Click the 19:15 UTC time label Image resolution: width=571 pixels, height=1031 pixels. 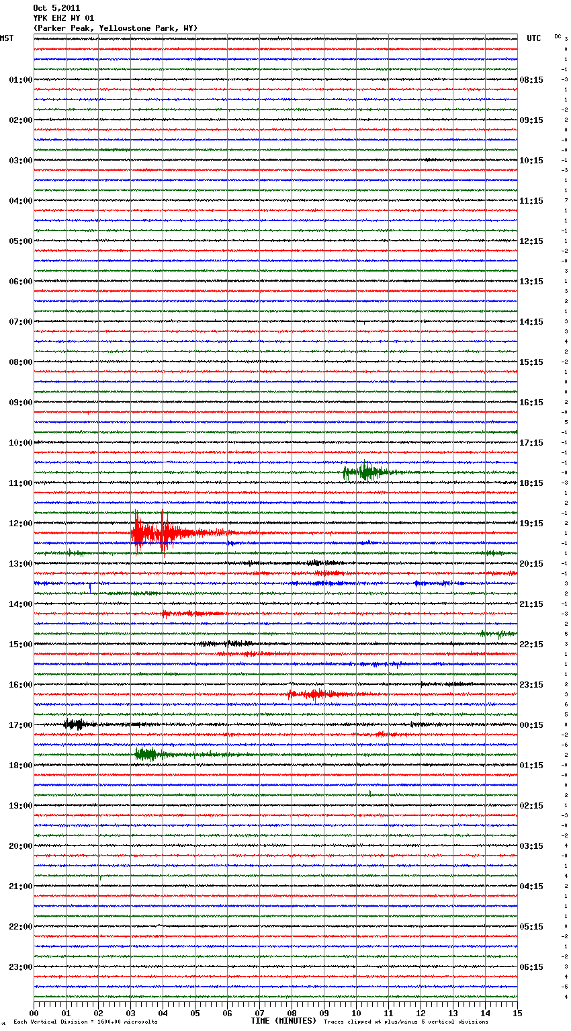pyautogui.click(x=531, y=524)
